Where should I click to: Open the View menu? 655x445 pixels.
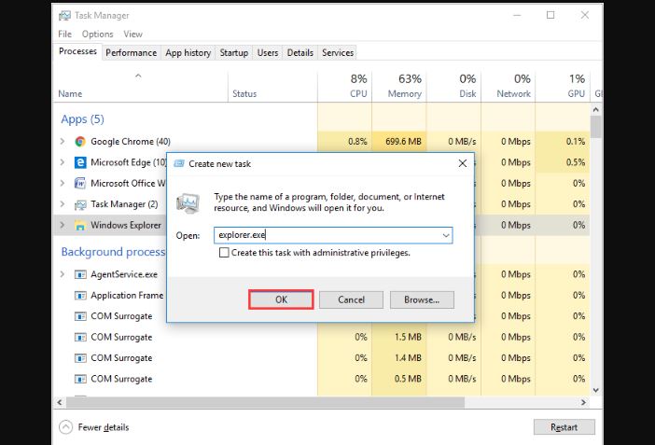point(132,35)
